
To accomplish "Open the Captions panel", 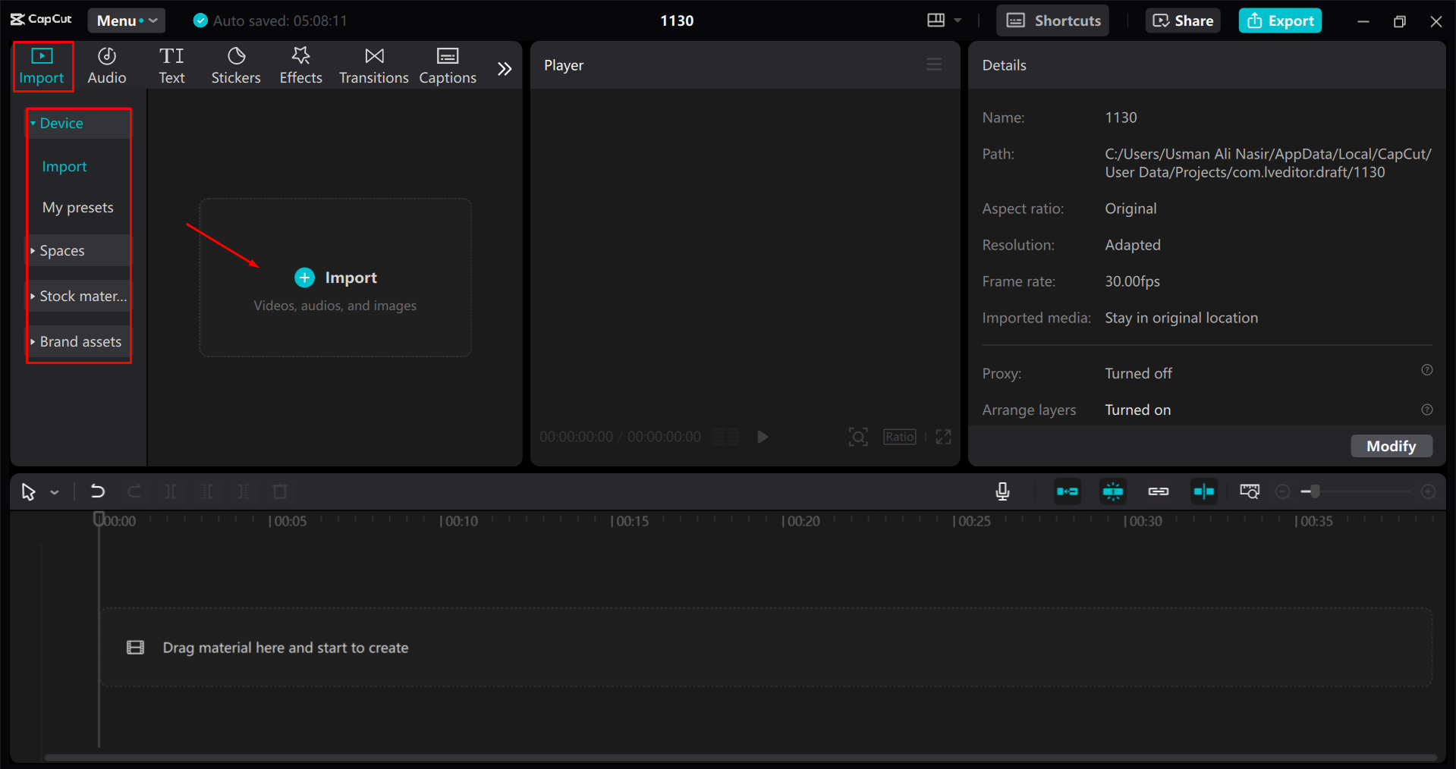I will click(447, 64).
